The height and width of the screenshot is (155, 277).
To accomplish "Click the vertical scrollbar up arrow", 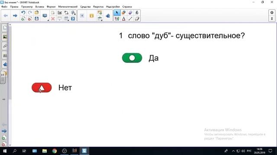I will [x=10, y=25].
